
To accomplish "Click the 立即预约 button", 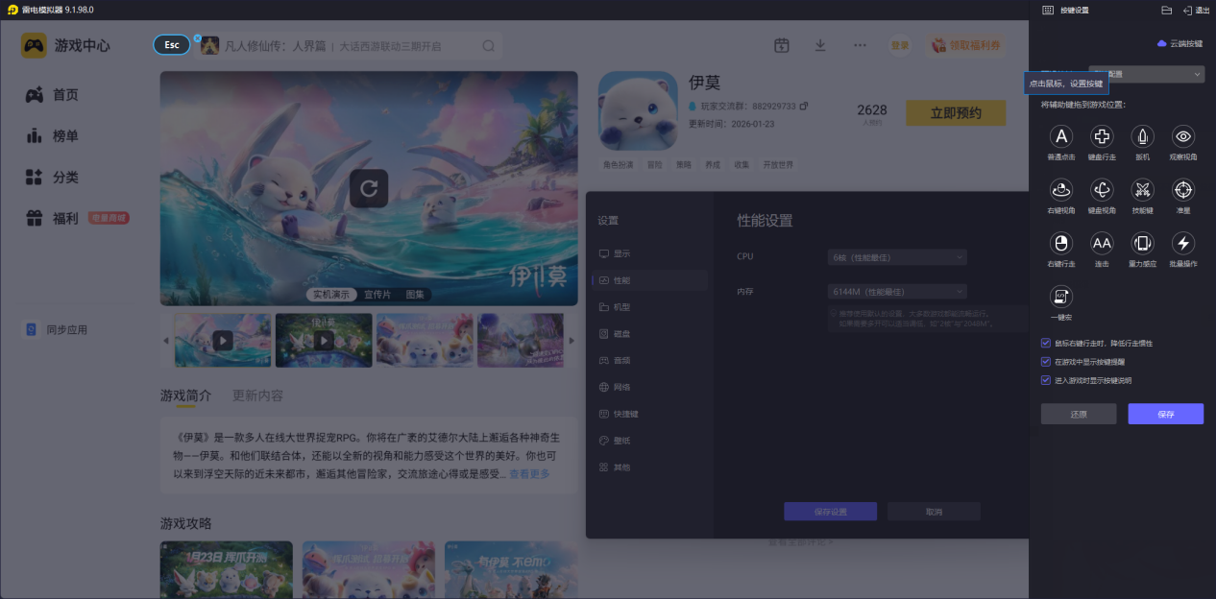I will click(956, 112).
